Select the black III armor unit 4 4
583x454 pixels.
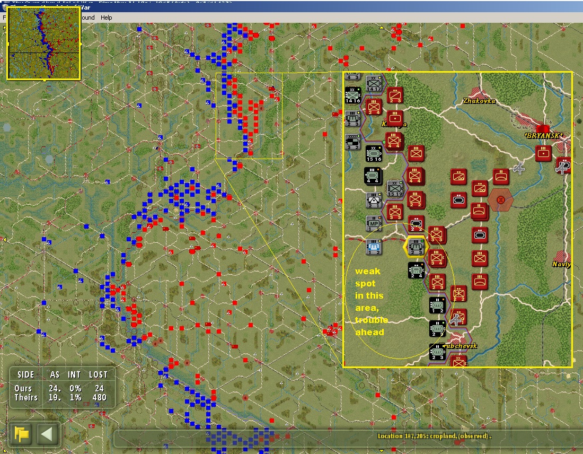click(x=373, y=176)
